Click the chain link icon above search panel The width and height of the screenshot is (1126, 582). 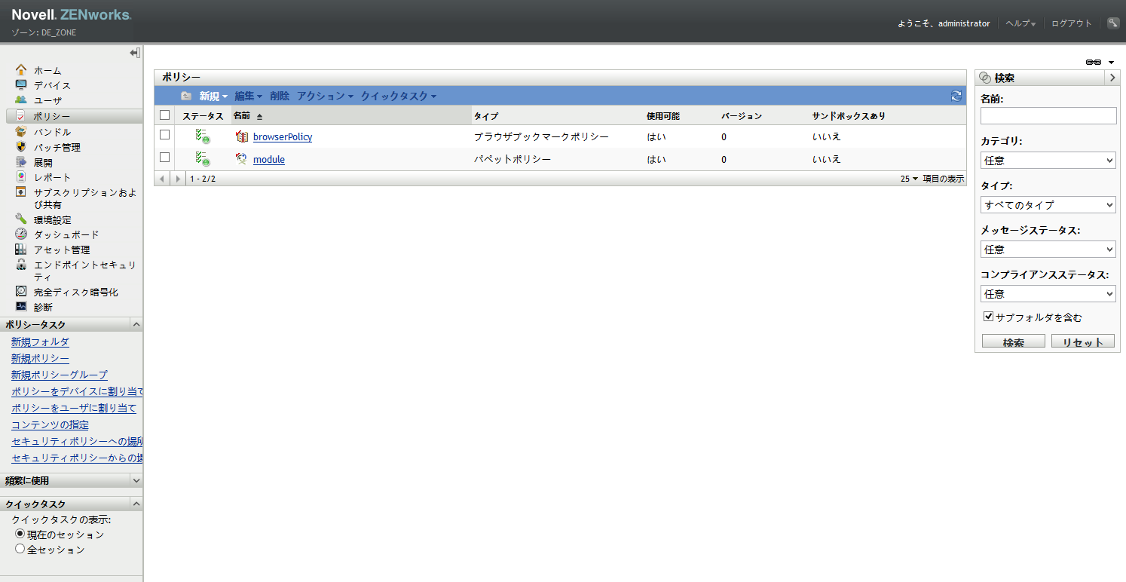1094,62
